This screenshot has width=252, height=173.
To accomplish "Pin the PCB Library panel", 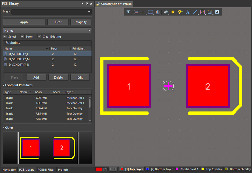I will (x=87, y=4).
